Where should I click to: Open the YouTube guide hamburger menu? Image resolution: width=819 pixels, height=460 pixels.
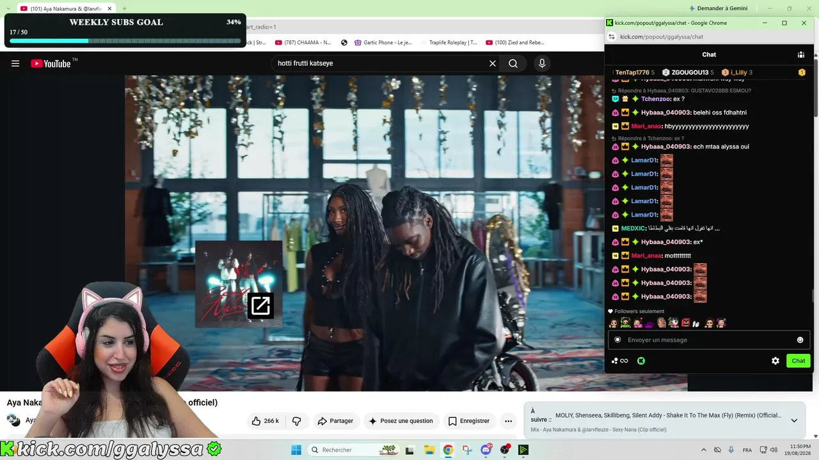(15, 63)
